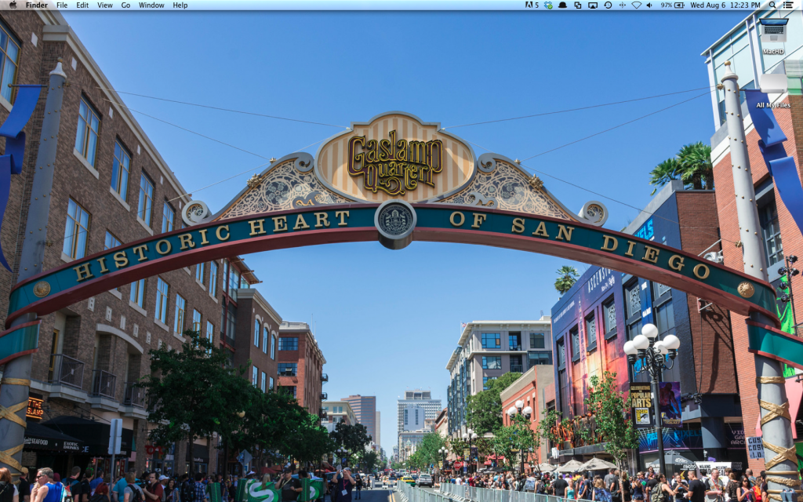The width and height of the screenshot is (803, 502).
Task: Open the Finder menu
Action: click(36, 5)
